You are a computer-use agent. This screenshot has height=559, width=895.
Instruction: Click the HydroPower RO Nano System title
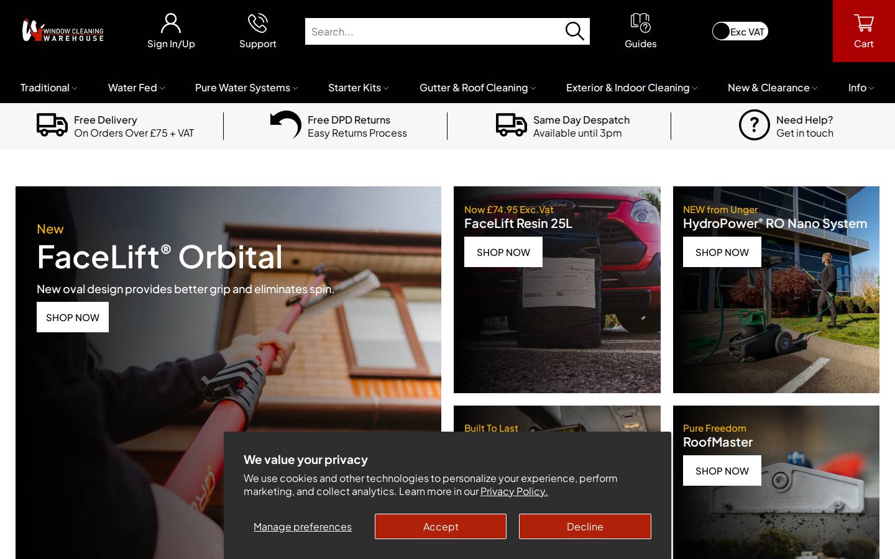[x=775, y=224]
